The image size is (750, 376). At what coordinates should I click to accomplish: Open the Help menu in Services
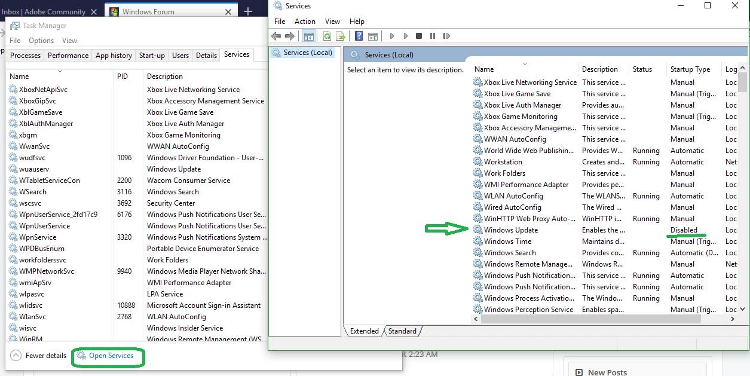(x=357, y=22)
